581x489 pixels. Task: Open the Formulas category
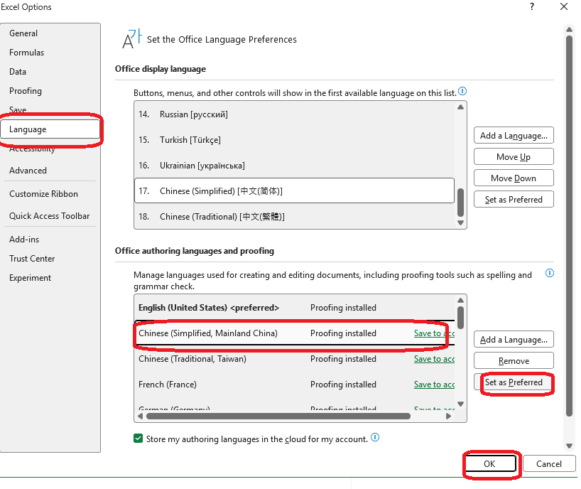point(50,53)
